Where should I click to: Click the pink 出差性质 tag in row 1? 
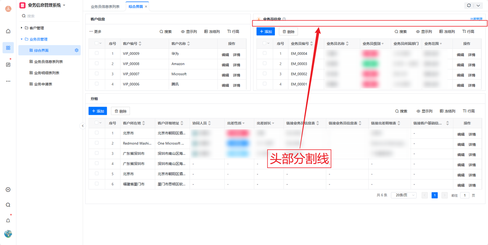(x=237, y=133)
